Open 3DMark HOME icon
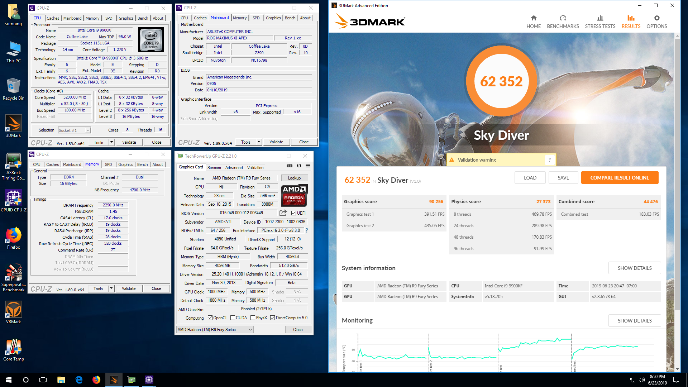This screenshot has width=688, height=387. pos(534,18)
